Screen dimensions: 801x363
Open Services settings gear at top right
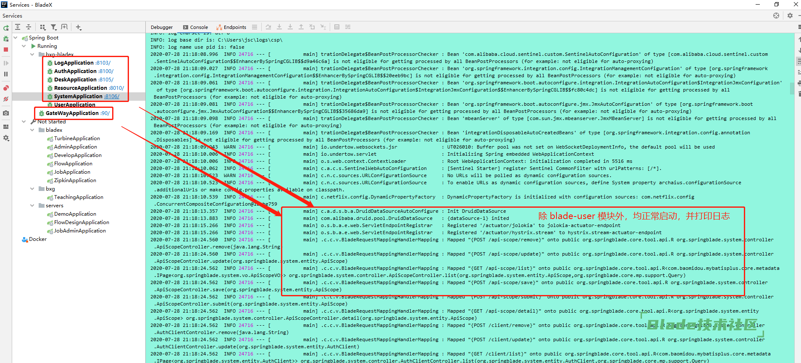(x=790, y=16)
